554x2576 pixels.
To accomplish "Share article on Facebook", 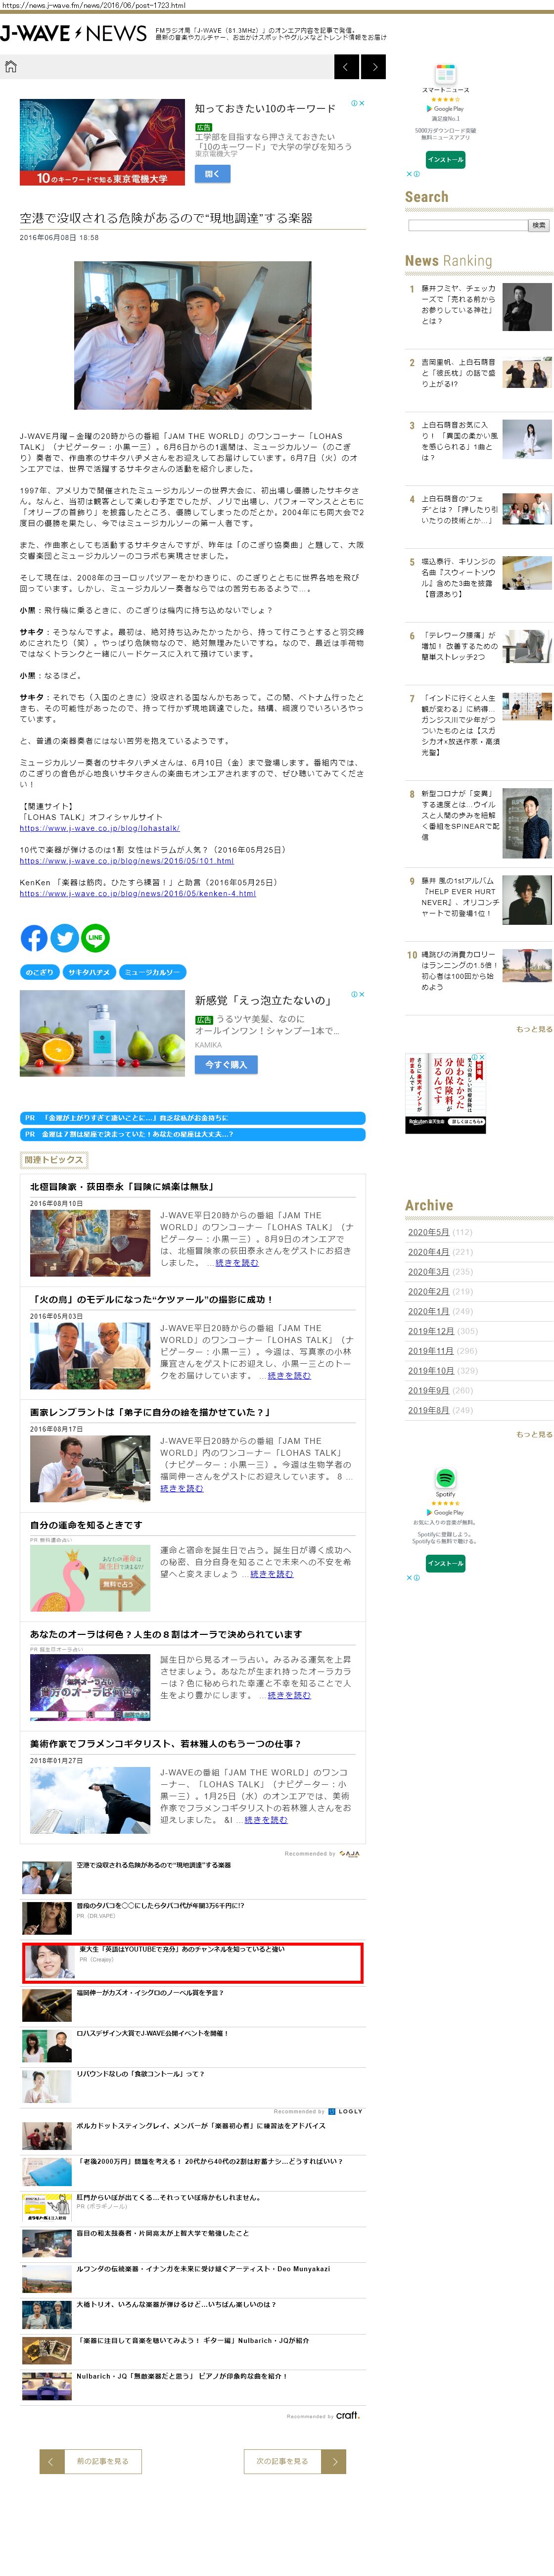I will [34, 937].
